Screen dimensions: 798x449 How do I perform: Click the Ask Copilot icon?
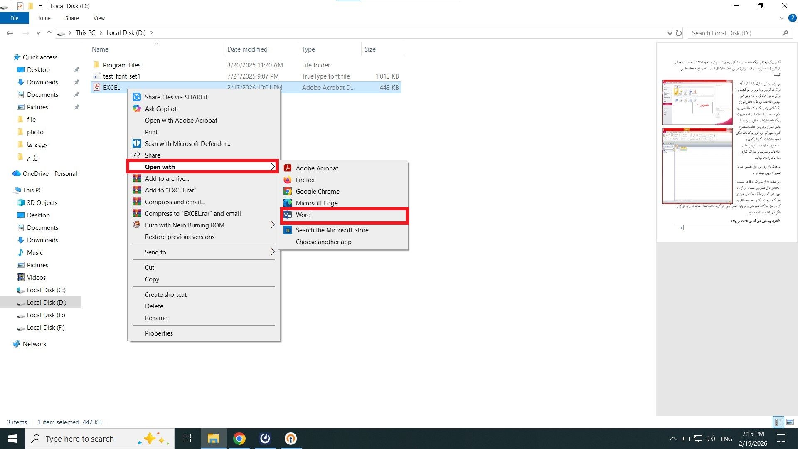point(137,109)
